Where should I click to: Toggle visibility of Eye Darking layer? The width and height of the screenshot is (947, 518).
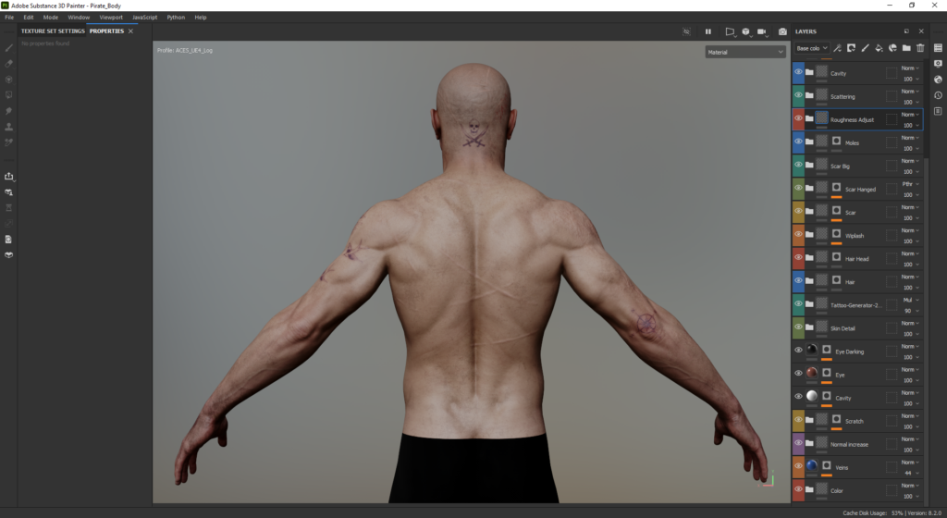[x=798, y=351]
